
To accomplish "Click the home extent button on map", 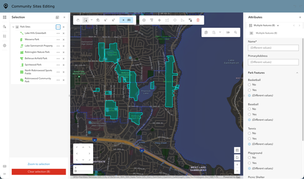I will click(237, 158).
